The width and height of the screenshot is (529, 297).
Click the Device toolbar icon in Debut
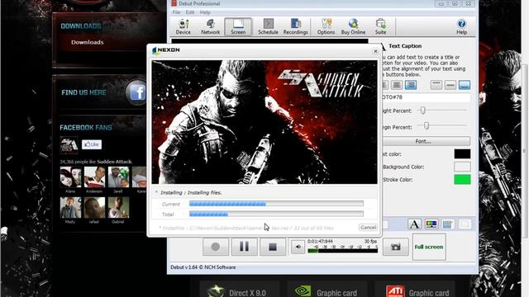click(183, 26)
